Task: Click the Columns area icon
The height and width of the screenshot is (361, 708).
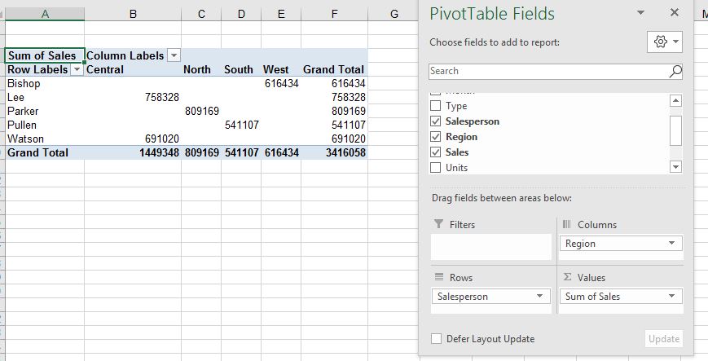Action: 567,224
